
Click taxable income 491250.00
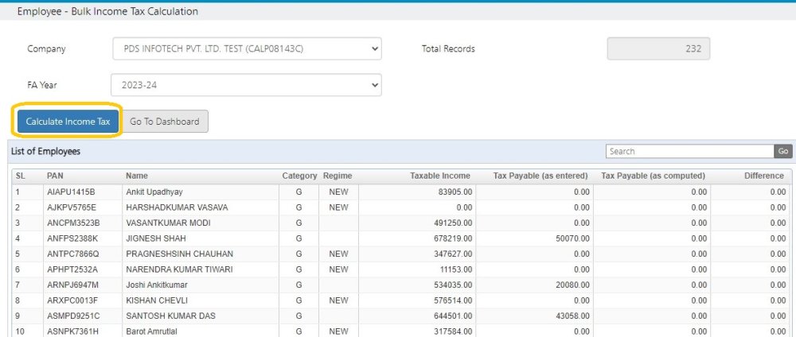pyautogui.click(x=453, y=223)
